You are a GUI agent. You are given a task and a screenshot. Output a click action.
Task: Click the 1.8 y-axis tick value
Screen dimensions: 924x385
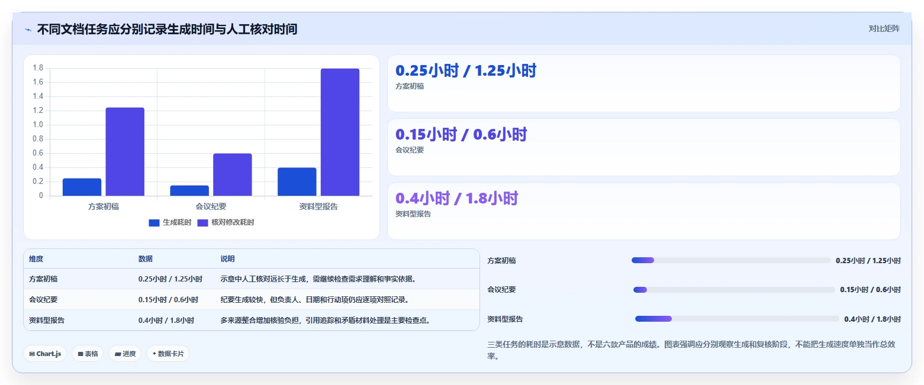coord(38,68)
